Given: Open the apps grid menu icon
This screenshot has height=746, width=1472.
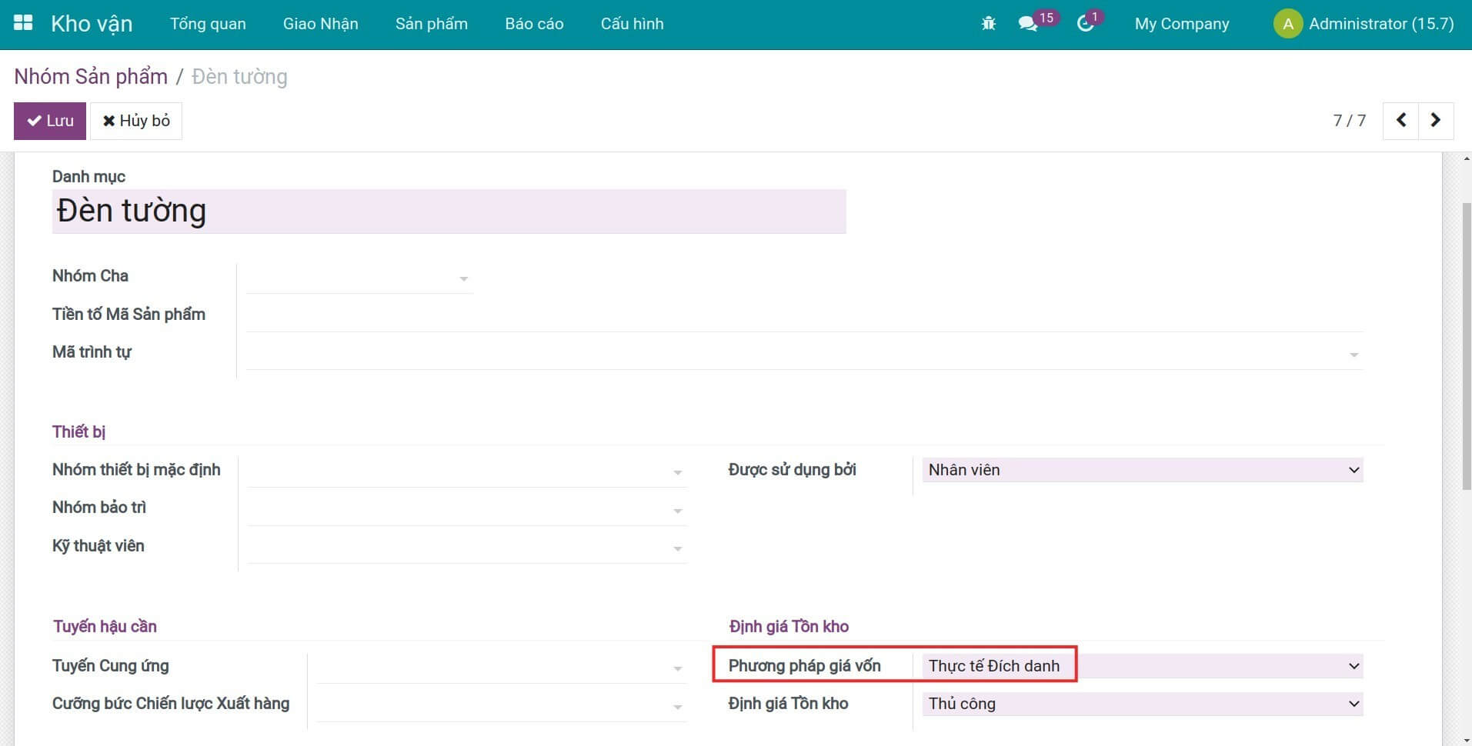Looking at the screenshot, I should tap(23, 23).
